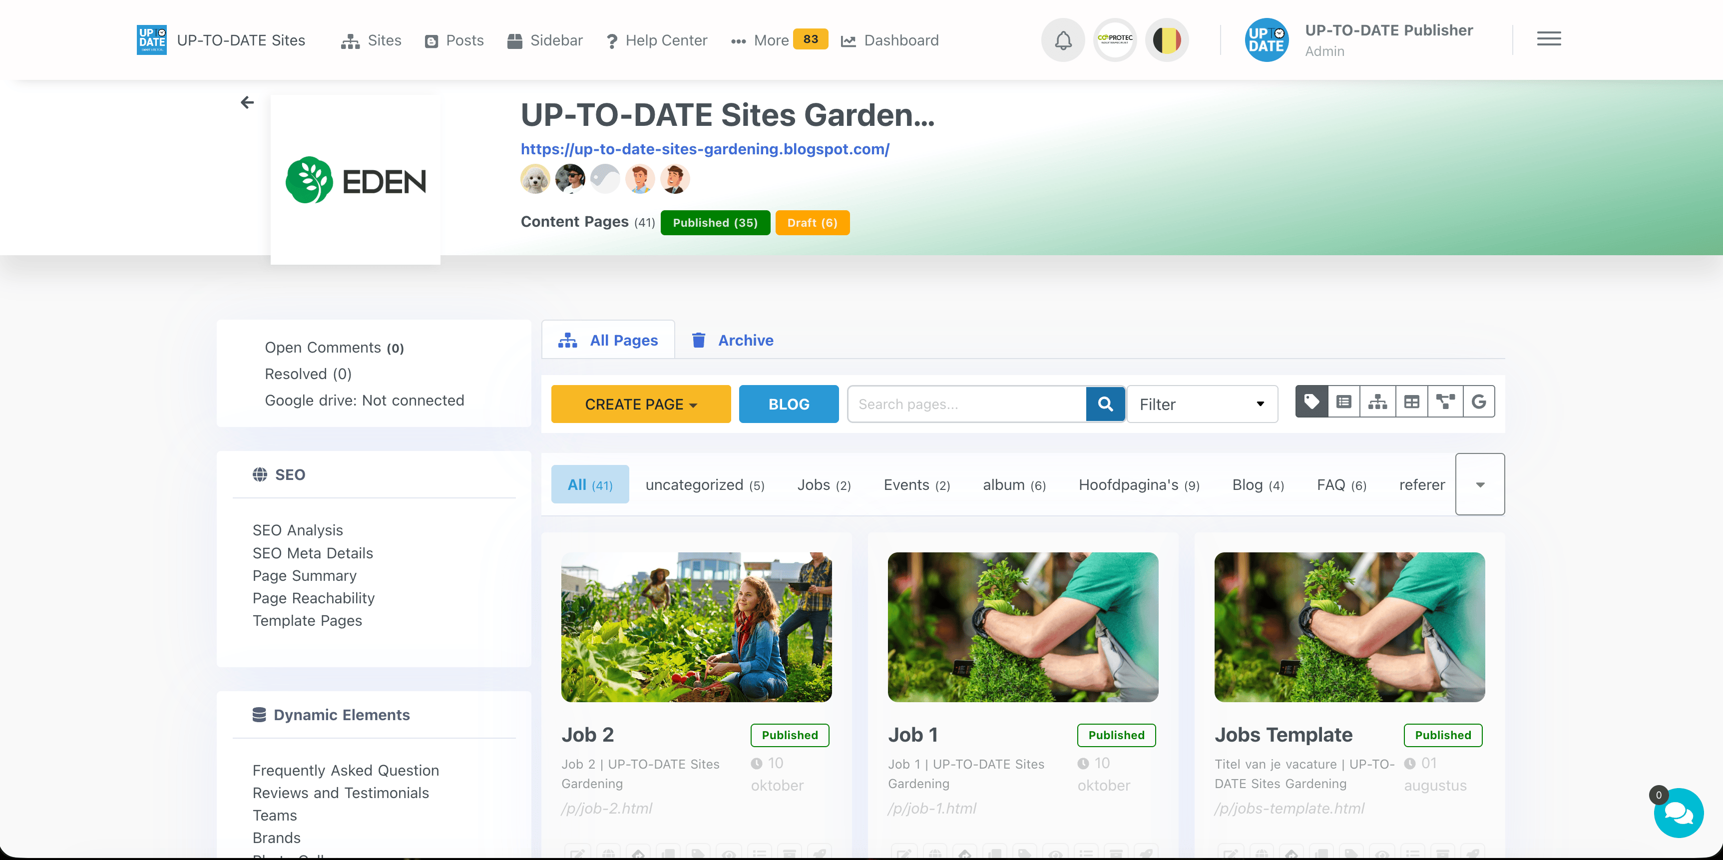Open Frequently Asked Question
The image size is (1723, 860).
(346, 770)
